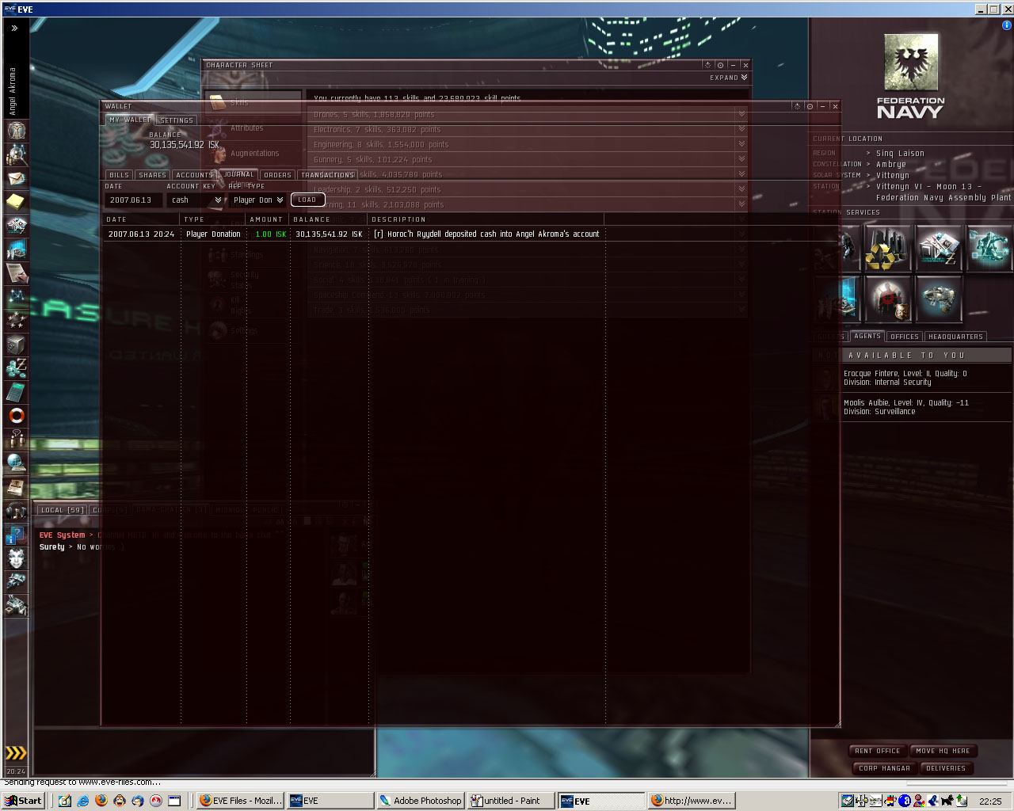Click the Windows Start button
Image resolution: width=1014 pixels, height=811 pixels.
(x=23, y=801)
